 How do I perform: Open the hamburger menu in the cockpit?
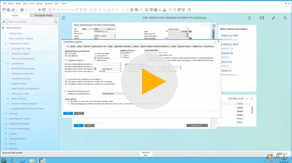(x=64, y=18)
